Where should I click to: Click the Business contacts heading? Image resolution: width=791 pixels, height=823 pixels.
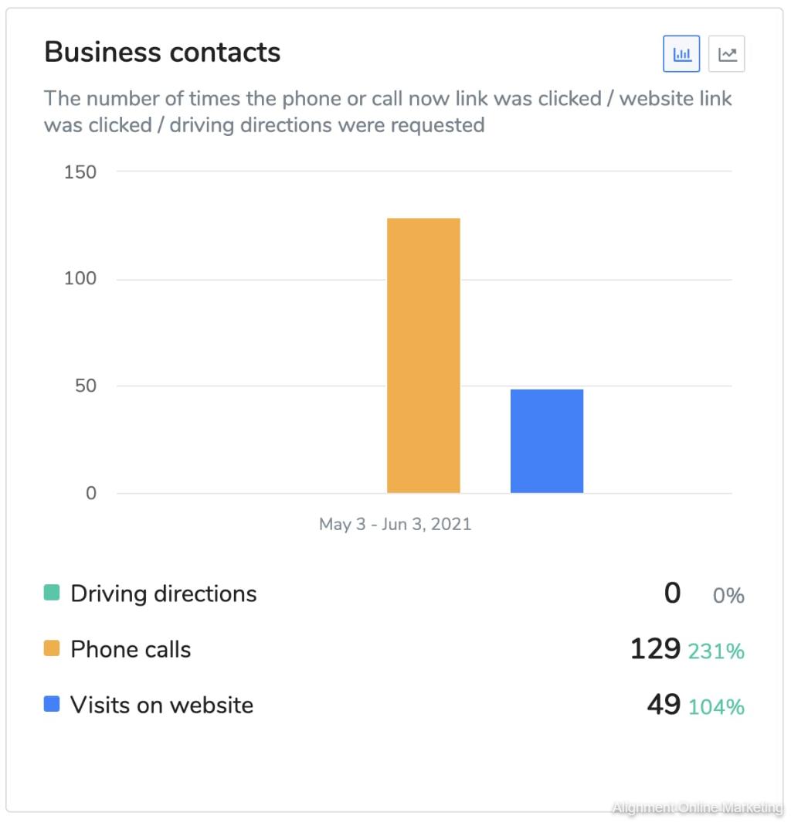click(x=162, y=52)
